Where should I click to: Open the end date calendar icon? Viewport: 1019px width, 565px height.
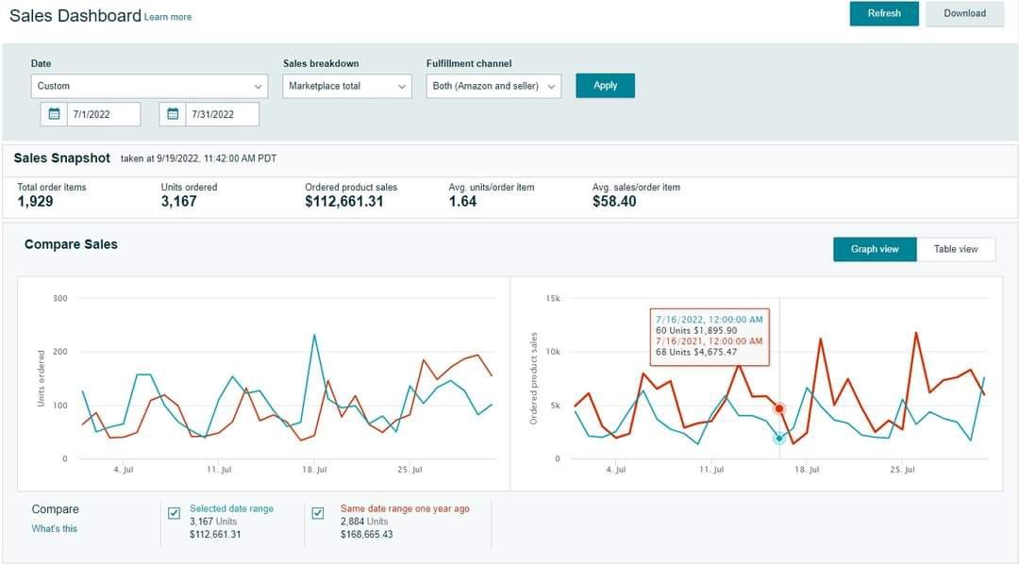pos(173,114)
